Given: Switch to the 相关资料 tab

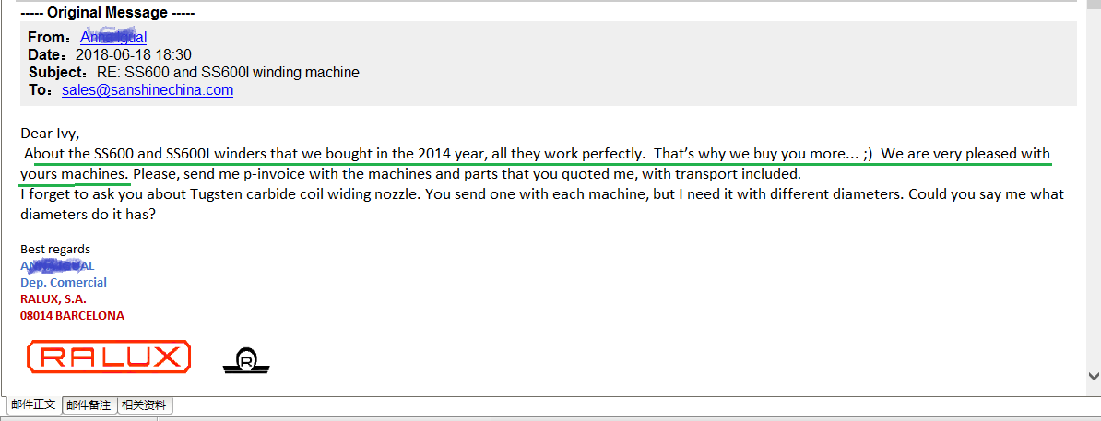Looking at the screenshot, I should coord(144,404).
